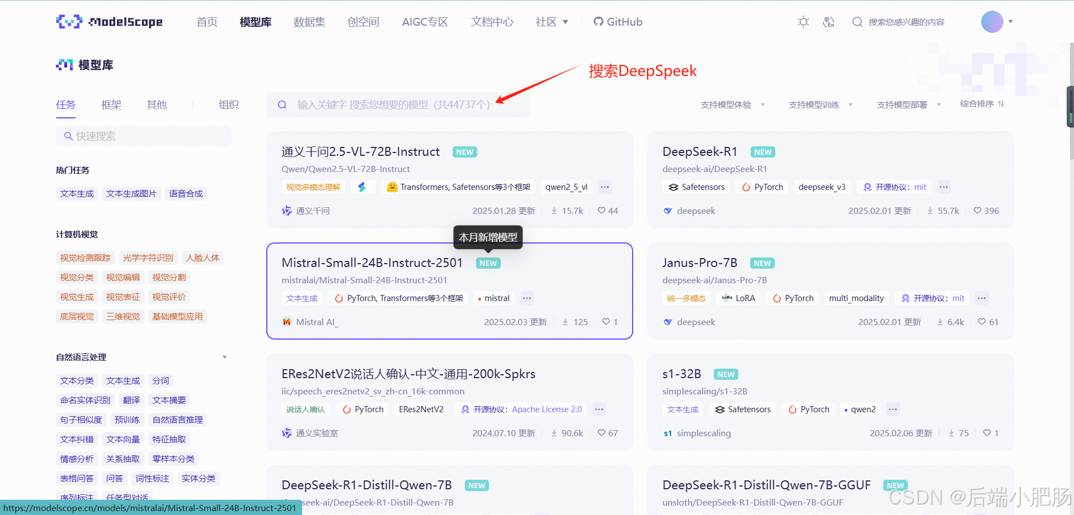This screenshot has height=515, width=1074.
Task: Switch to the 框架 tab
Action: pos(111,104)
